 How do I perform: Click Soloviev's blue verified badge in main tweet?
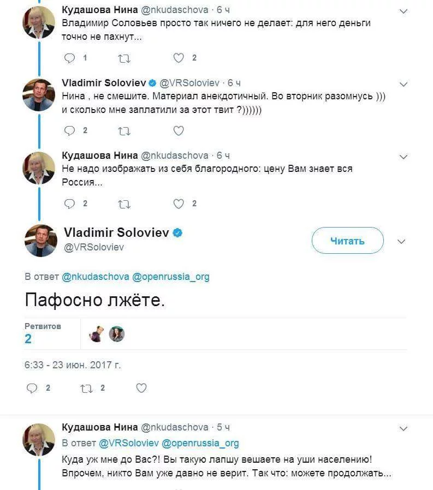point(177,233)
